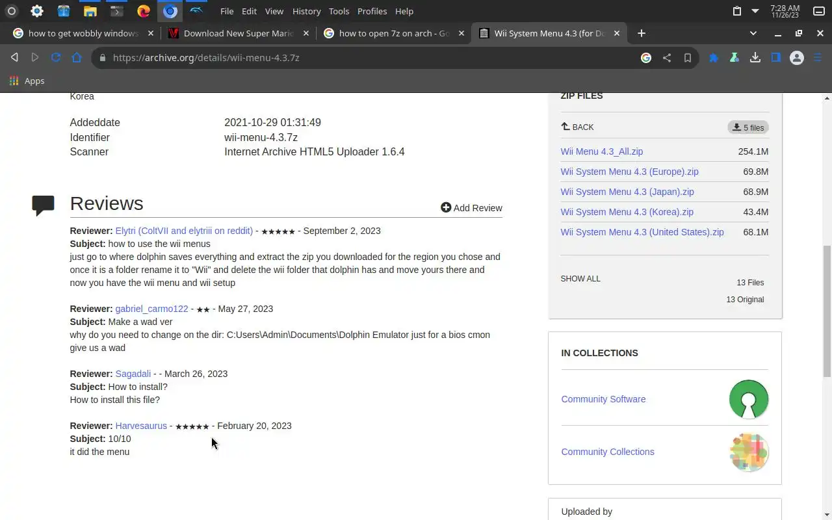Open the Apps bookmark shortcut

point(27,81)
